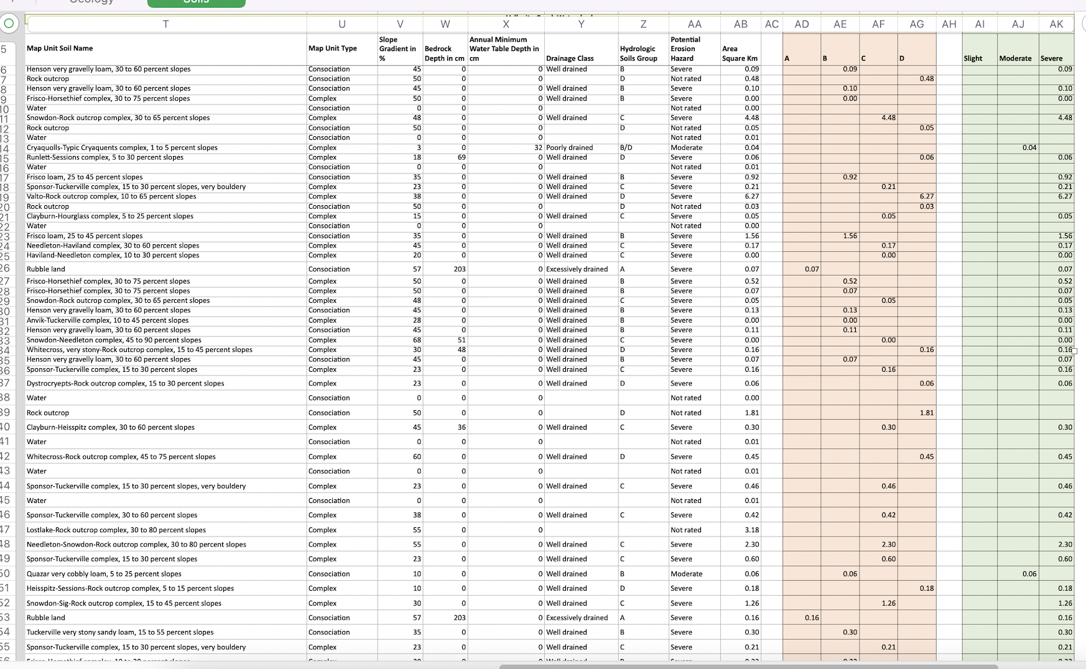Select row 26 number header
1086x669 pixels.
pyautogui.click(x=8, y=269)
